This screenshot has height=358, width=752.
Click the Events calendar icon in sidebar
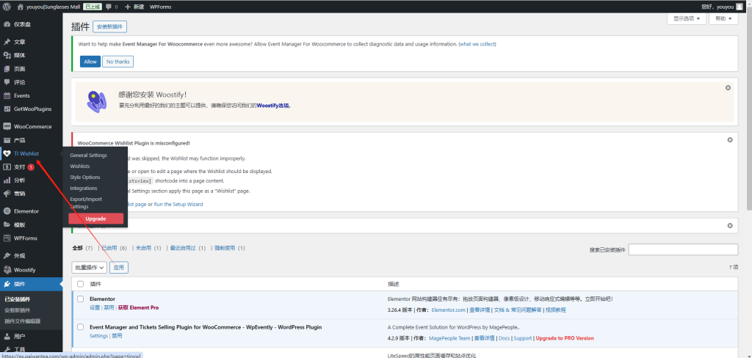[7, 95]
